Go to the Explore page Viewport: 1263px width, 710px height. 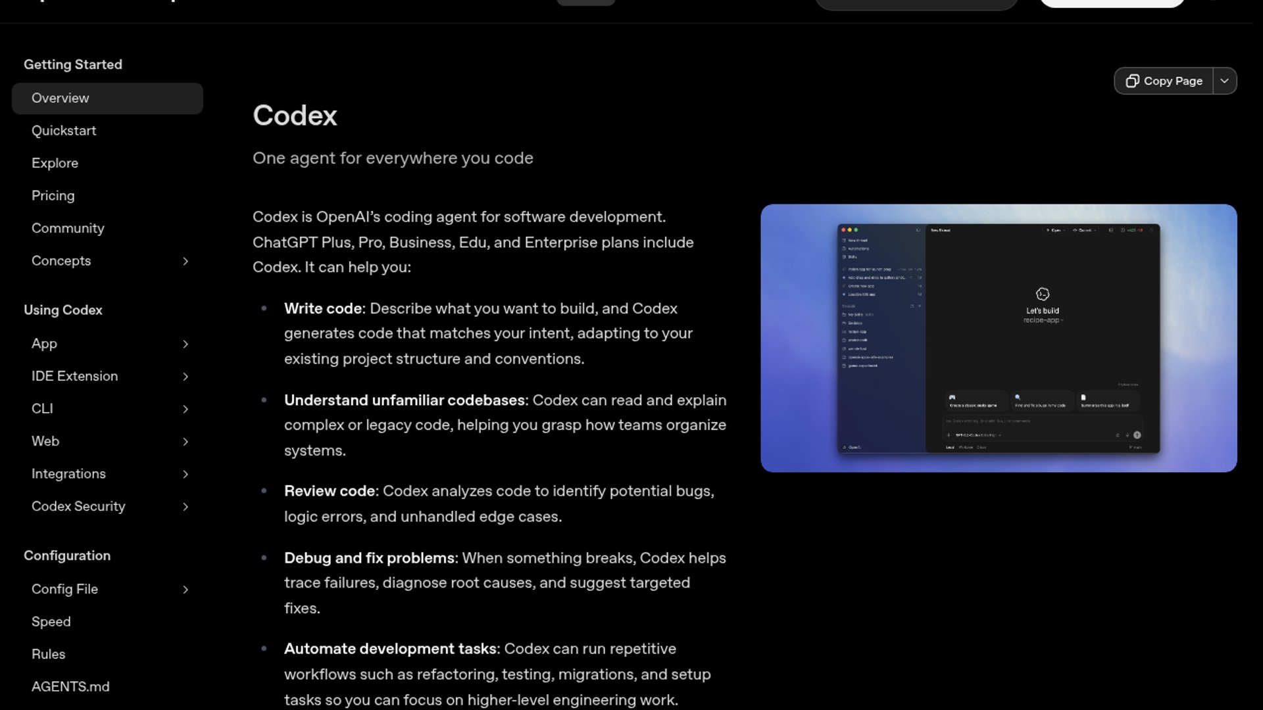(55, 163)
